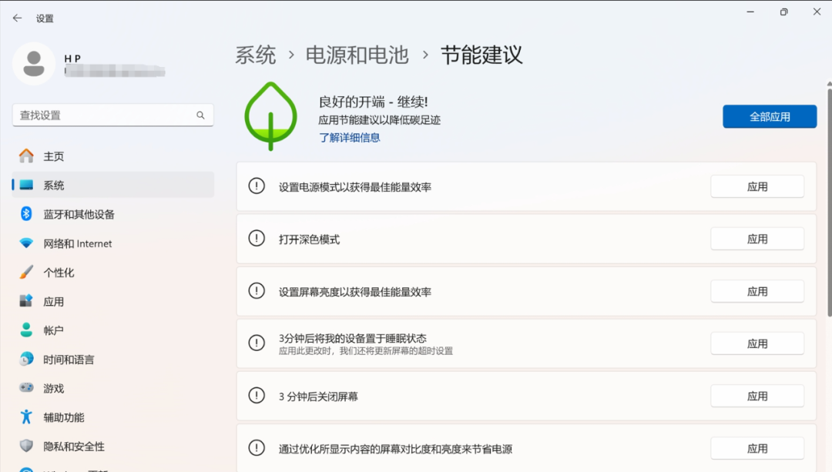Click the 帐户 person icon
The height and width of the screenshot is (472, 832).
[26, 330]
